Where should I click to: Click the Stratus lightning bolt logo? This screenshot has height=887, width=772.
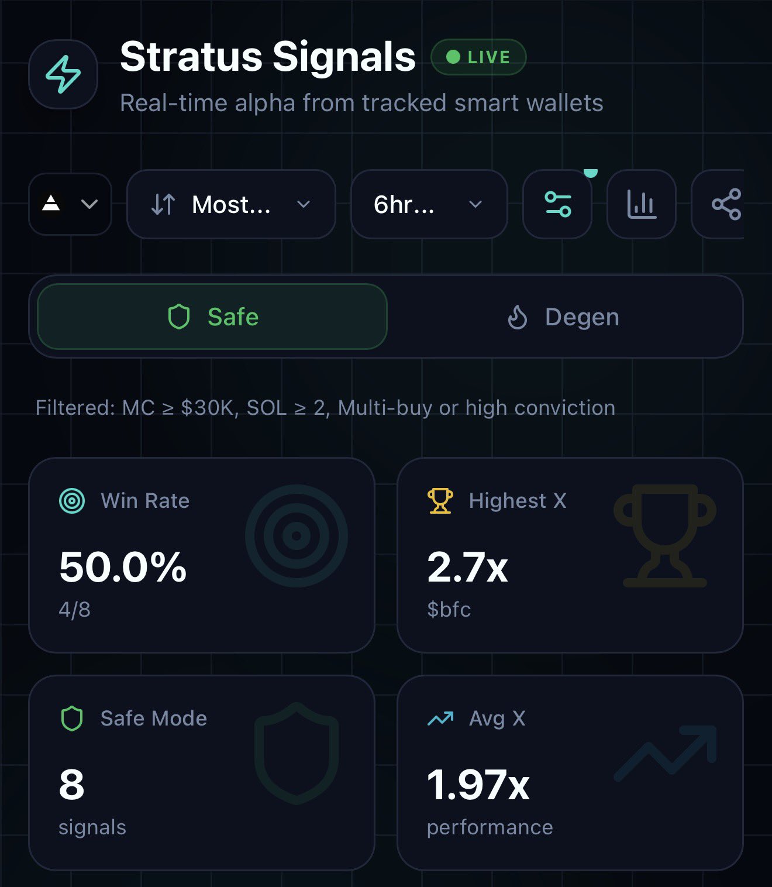[x=63, y=74]
